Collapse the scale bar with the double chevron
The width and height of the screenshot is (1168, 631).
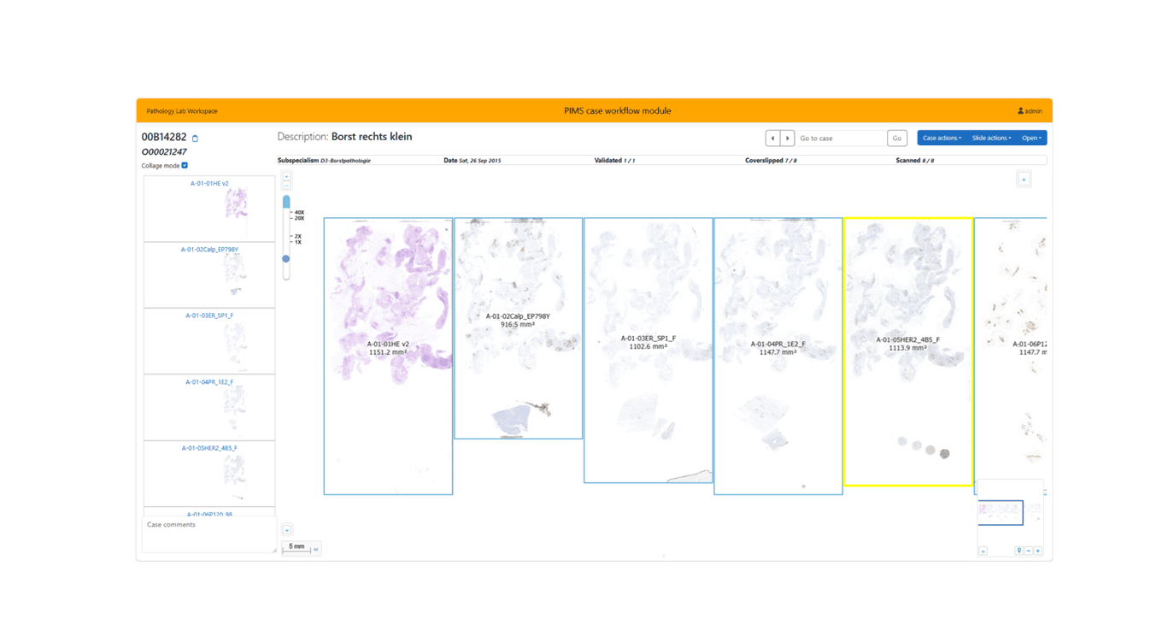click(x=315, y=549)
